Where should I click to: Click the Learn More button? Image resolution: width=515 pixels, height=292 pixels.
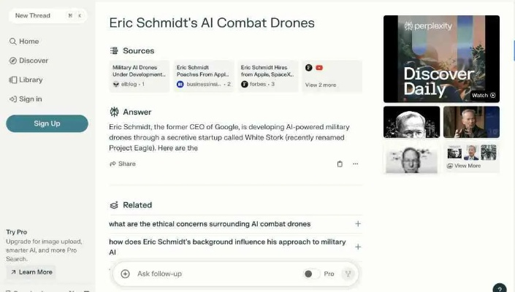[31, 272]
